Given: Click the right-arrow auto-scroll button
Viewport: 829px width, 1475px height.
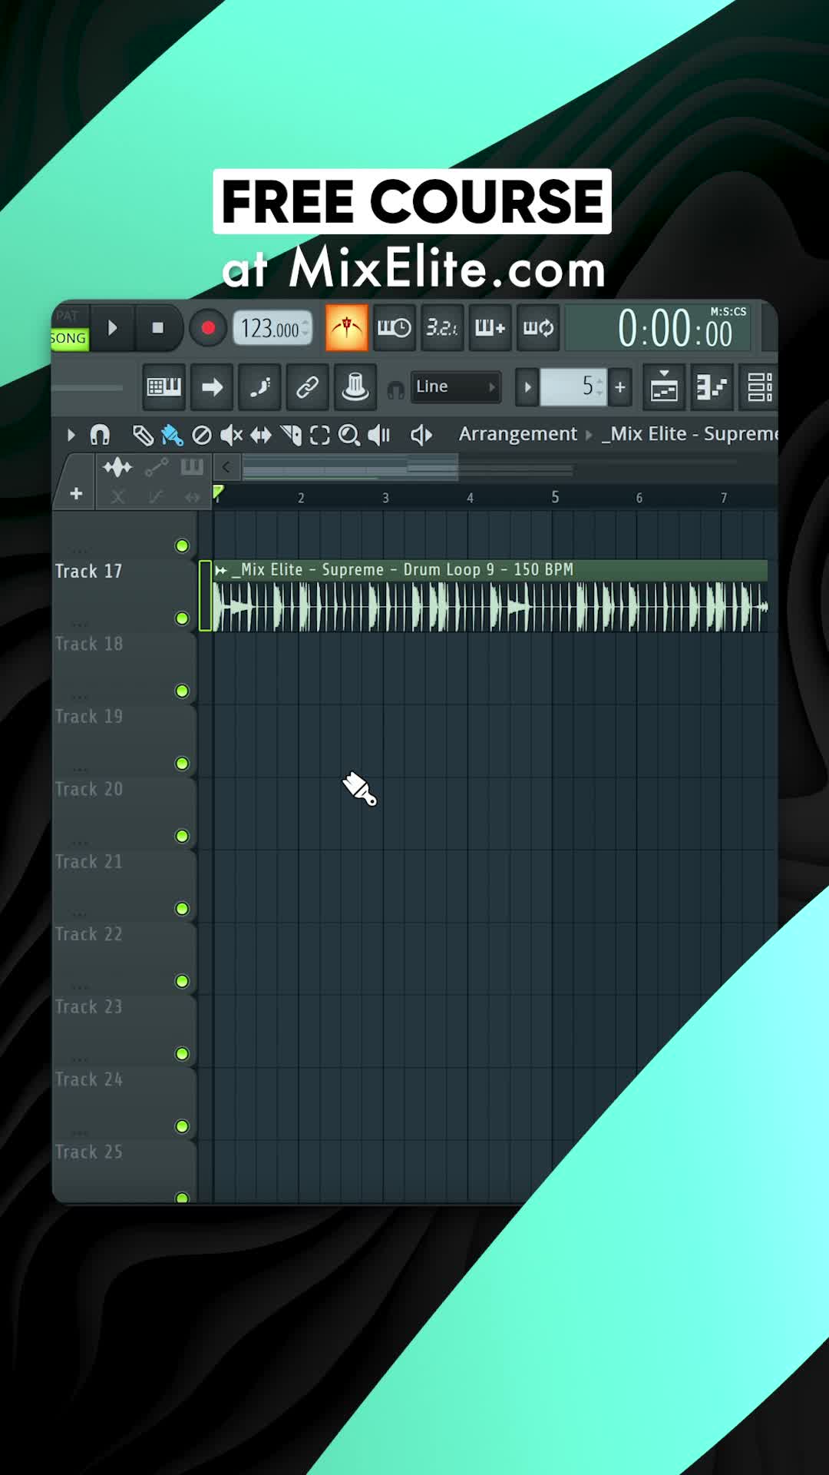Looking at the screenshot, I should [x=212, y=386].
